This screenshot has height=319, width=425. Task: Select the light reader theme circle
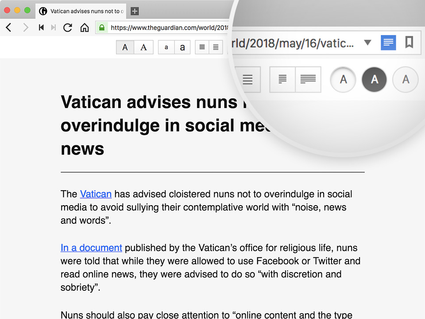343,80
